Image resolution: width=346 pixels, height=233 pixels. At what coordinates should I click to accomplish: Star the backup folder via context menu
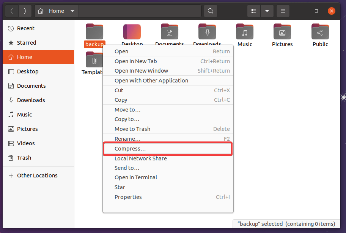point(120,187)
